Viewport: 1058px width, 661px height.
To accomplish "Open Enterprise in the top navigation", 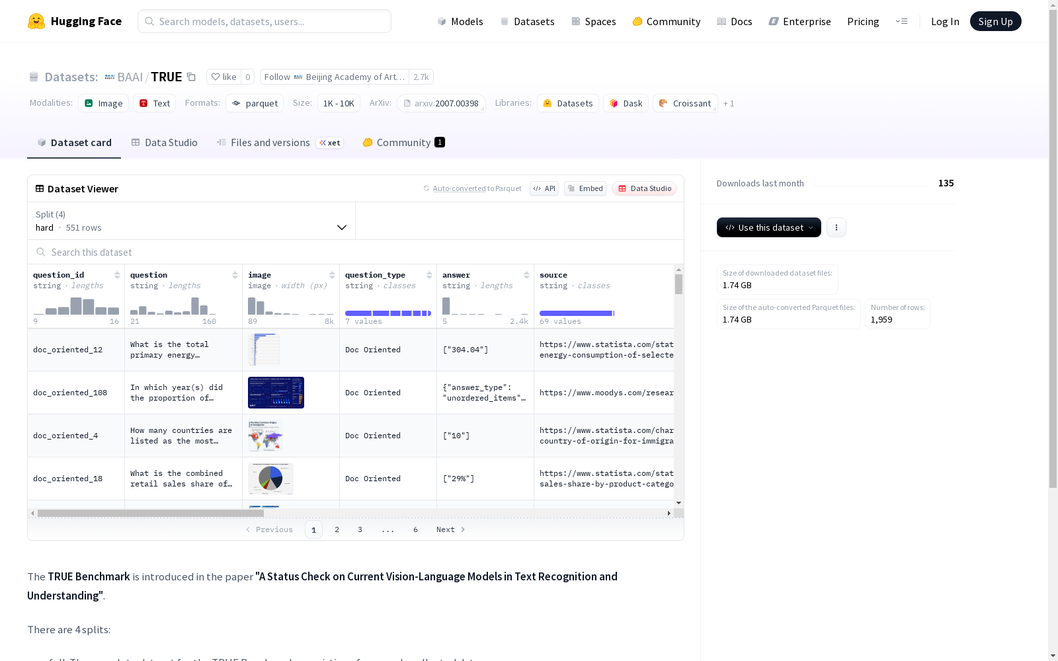I will pos(799,21).
